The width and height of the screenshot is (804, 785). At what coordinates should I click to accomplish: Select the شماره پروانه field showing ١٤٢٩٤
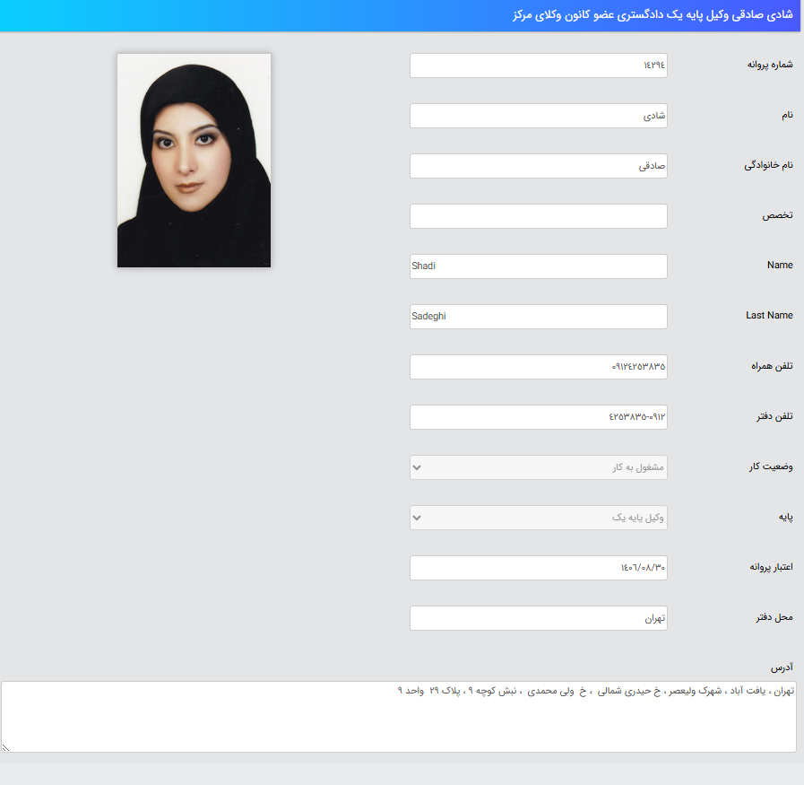pyautogui.click(x=538, y=65)
